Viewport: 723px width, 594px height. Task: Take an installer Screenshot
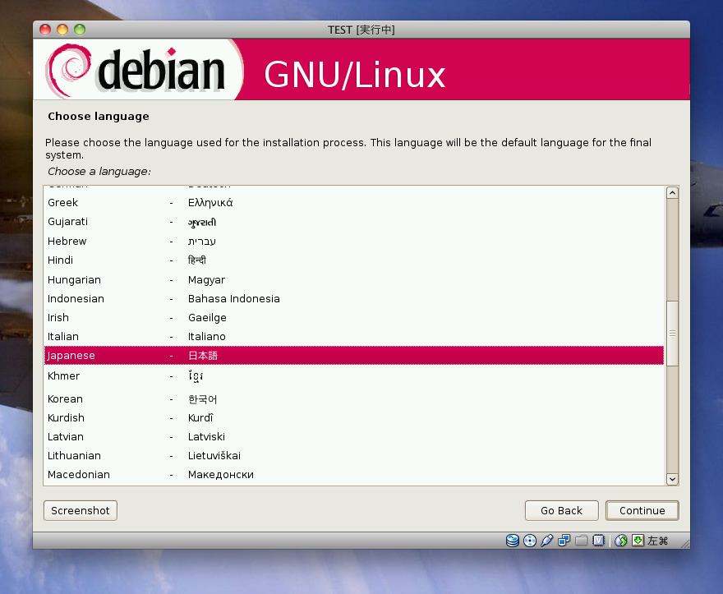pyautogui.click(x=81, y=510)
